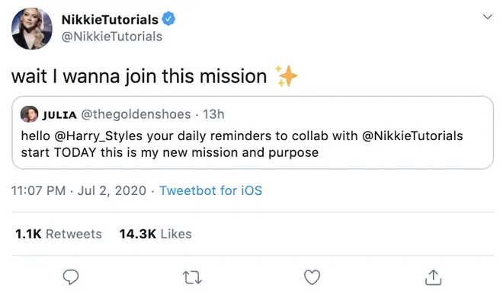Open Julia's avatar in quoted tweet
Viewport: 503px width, 297px height.
(x=29, y=114)
